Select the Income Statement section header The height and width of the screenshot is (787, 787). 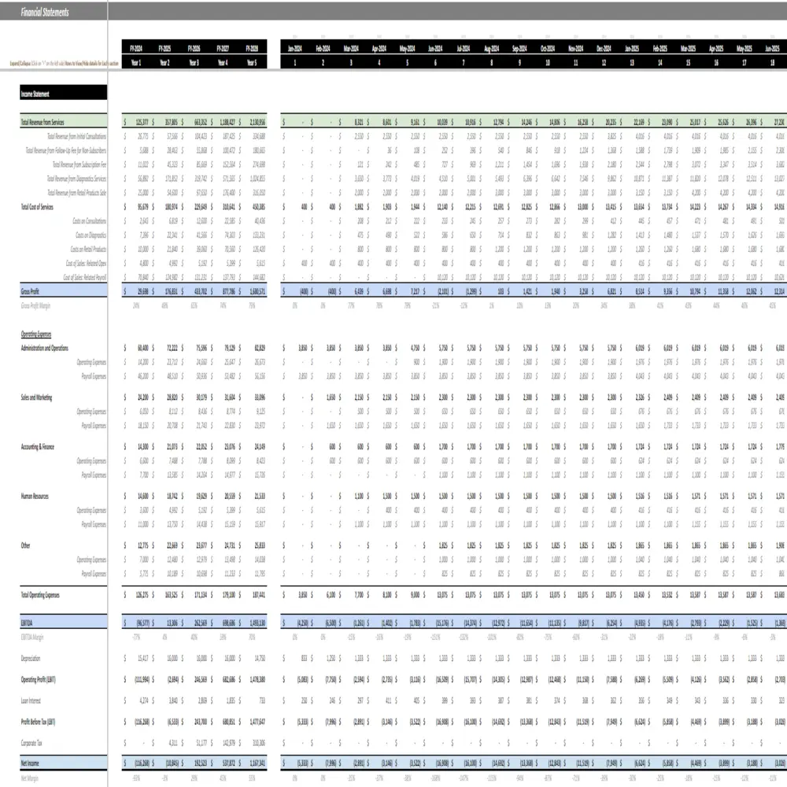pyautogui.click(x=63, y=94)
